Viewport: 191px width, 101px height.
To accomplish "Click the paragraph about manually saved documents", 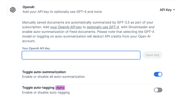I will 88,32.
